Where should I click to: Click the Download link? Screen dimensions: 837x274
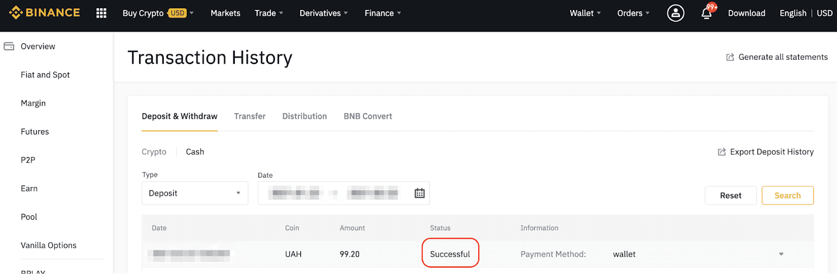click(x=746, y=13)
